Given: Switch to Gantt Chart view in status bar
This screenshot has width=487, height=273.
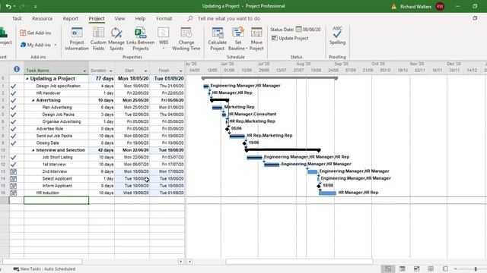Looking at the screenshot, I should tap(388, 268).
